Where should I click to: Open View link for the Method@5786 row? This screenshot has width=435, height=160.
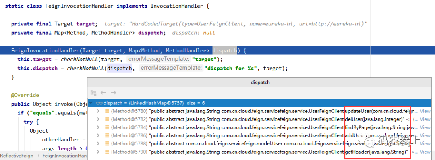click(x=425, y=135)
